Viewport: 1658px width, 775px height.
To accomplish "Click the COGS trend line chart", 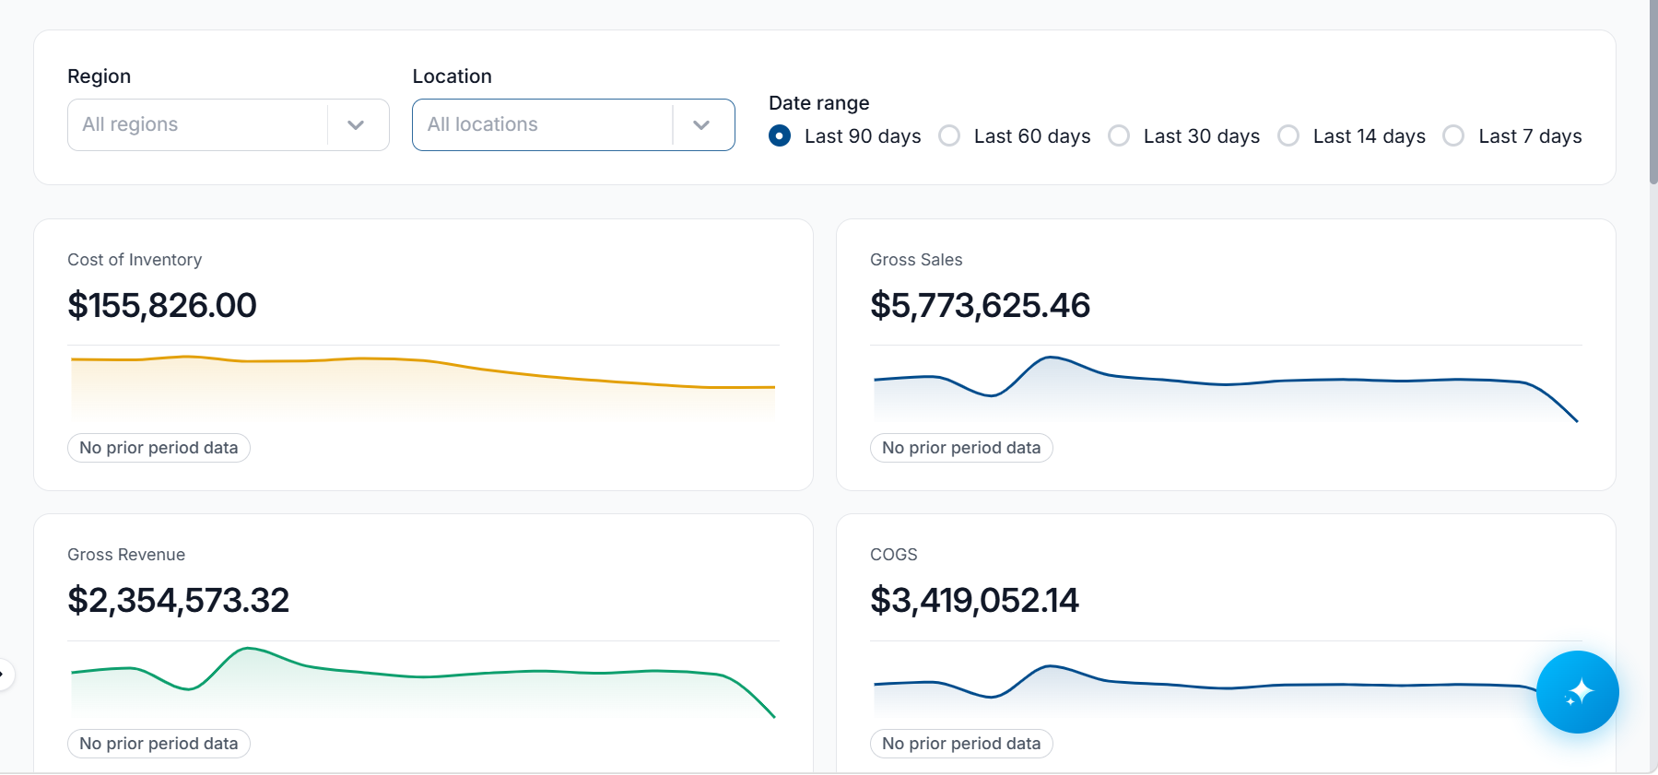I will tap(1226, 682).
